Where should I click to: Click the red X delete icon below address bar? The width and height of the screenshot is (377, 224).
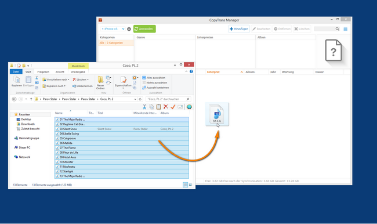tap(166, 107)
